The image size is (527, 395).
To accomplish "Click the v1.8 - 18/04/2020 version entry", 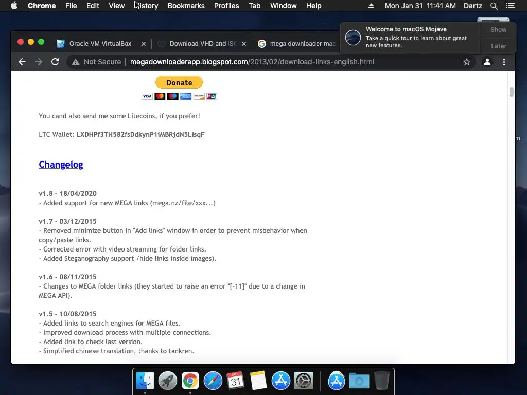I will click(67, 193).
